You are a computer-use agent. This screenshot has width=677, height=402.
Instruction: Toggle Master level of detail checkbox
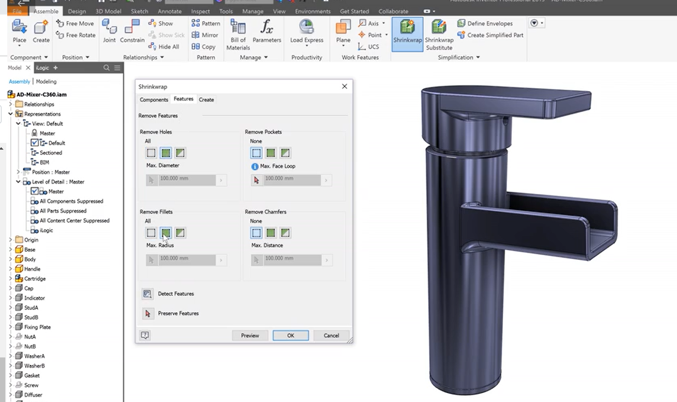tap(34, 191)
